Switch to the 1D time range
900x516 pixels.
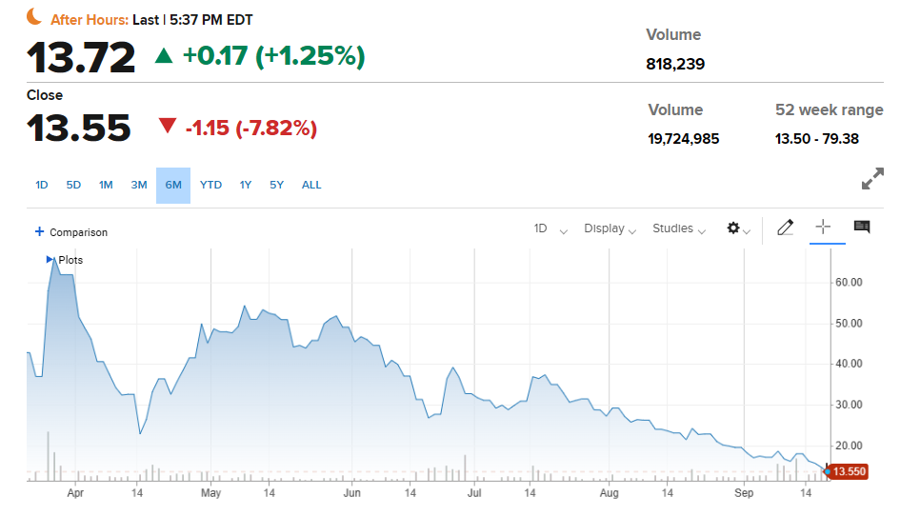[x=42, y=185]
